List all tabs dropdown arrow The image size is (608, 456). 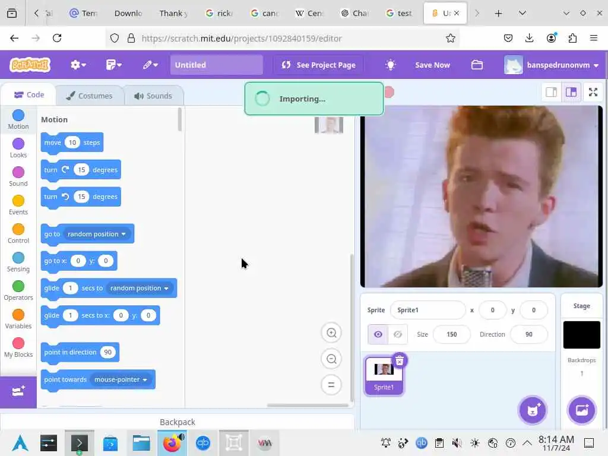(x=522, y=13)
